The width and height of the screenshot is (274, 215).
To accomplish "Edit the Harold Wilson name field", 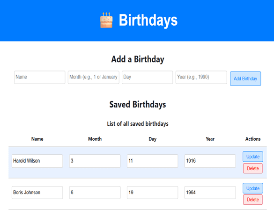I will pos(37,161).
